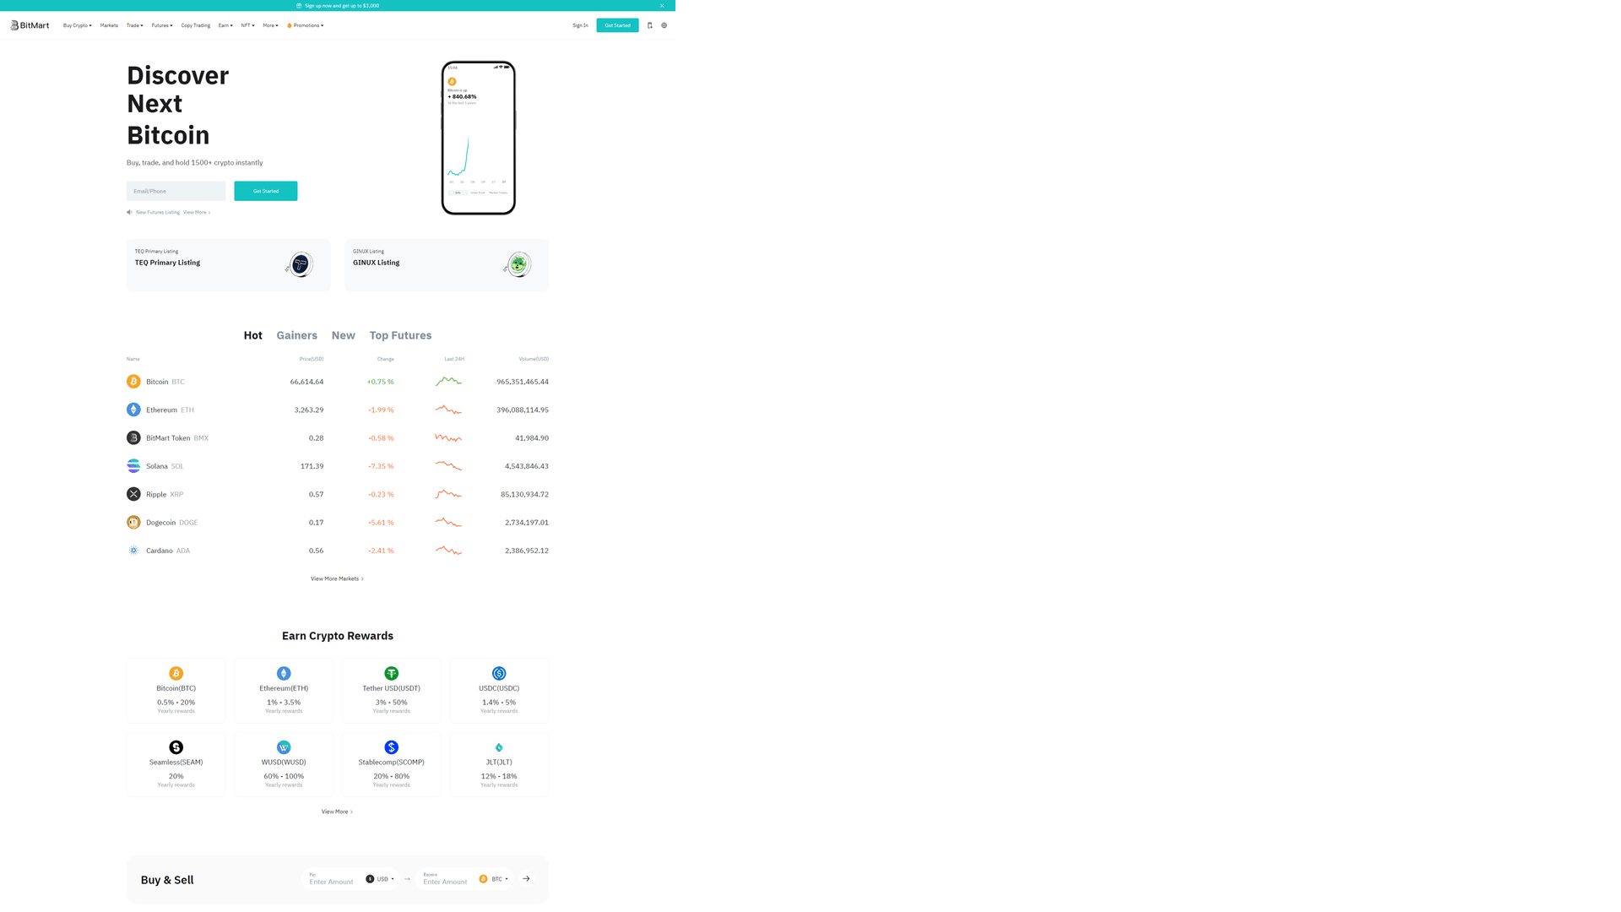Switch to the Top Futures tab
1621x912 pixels.
pos(400,335)
